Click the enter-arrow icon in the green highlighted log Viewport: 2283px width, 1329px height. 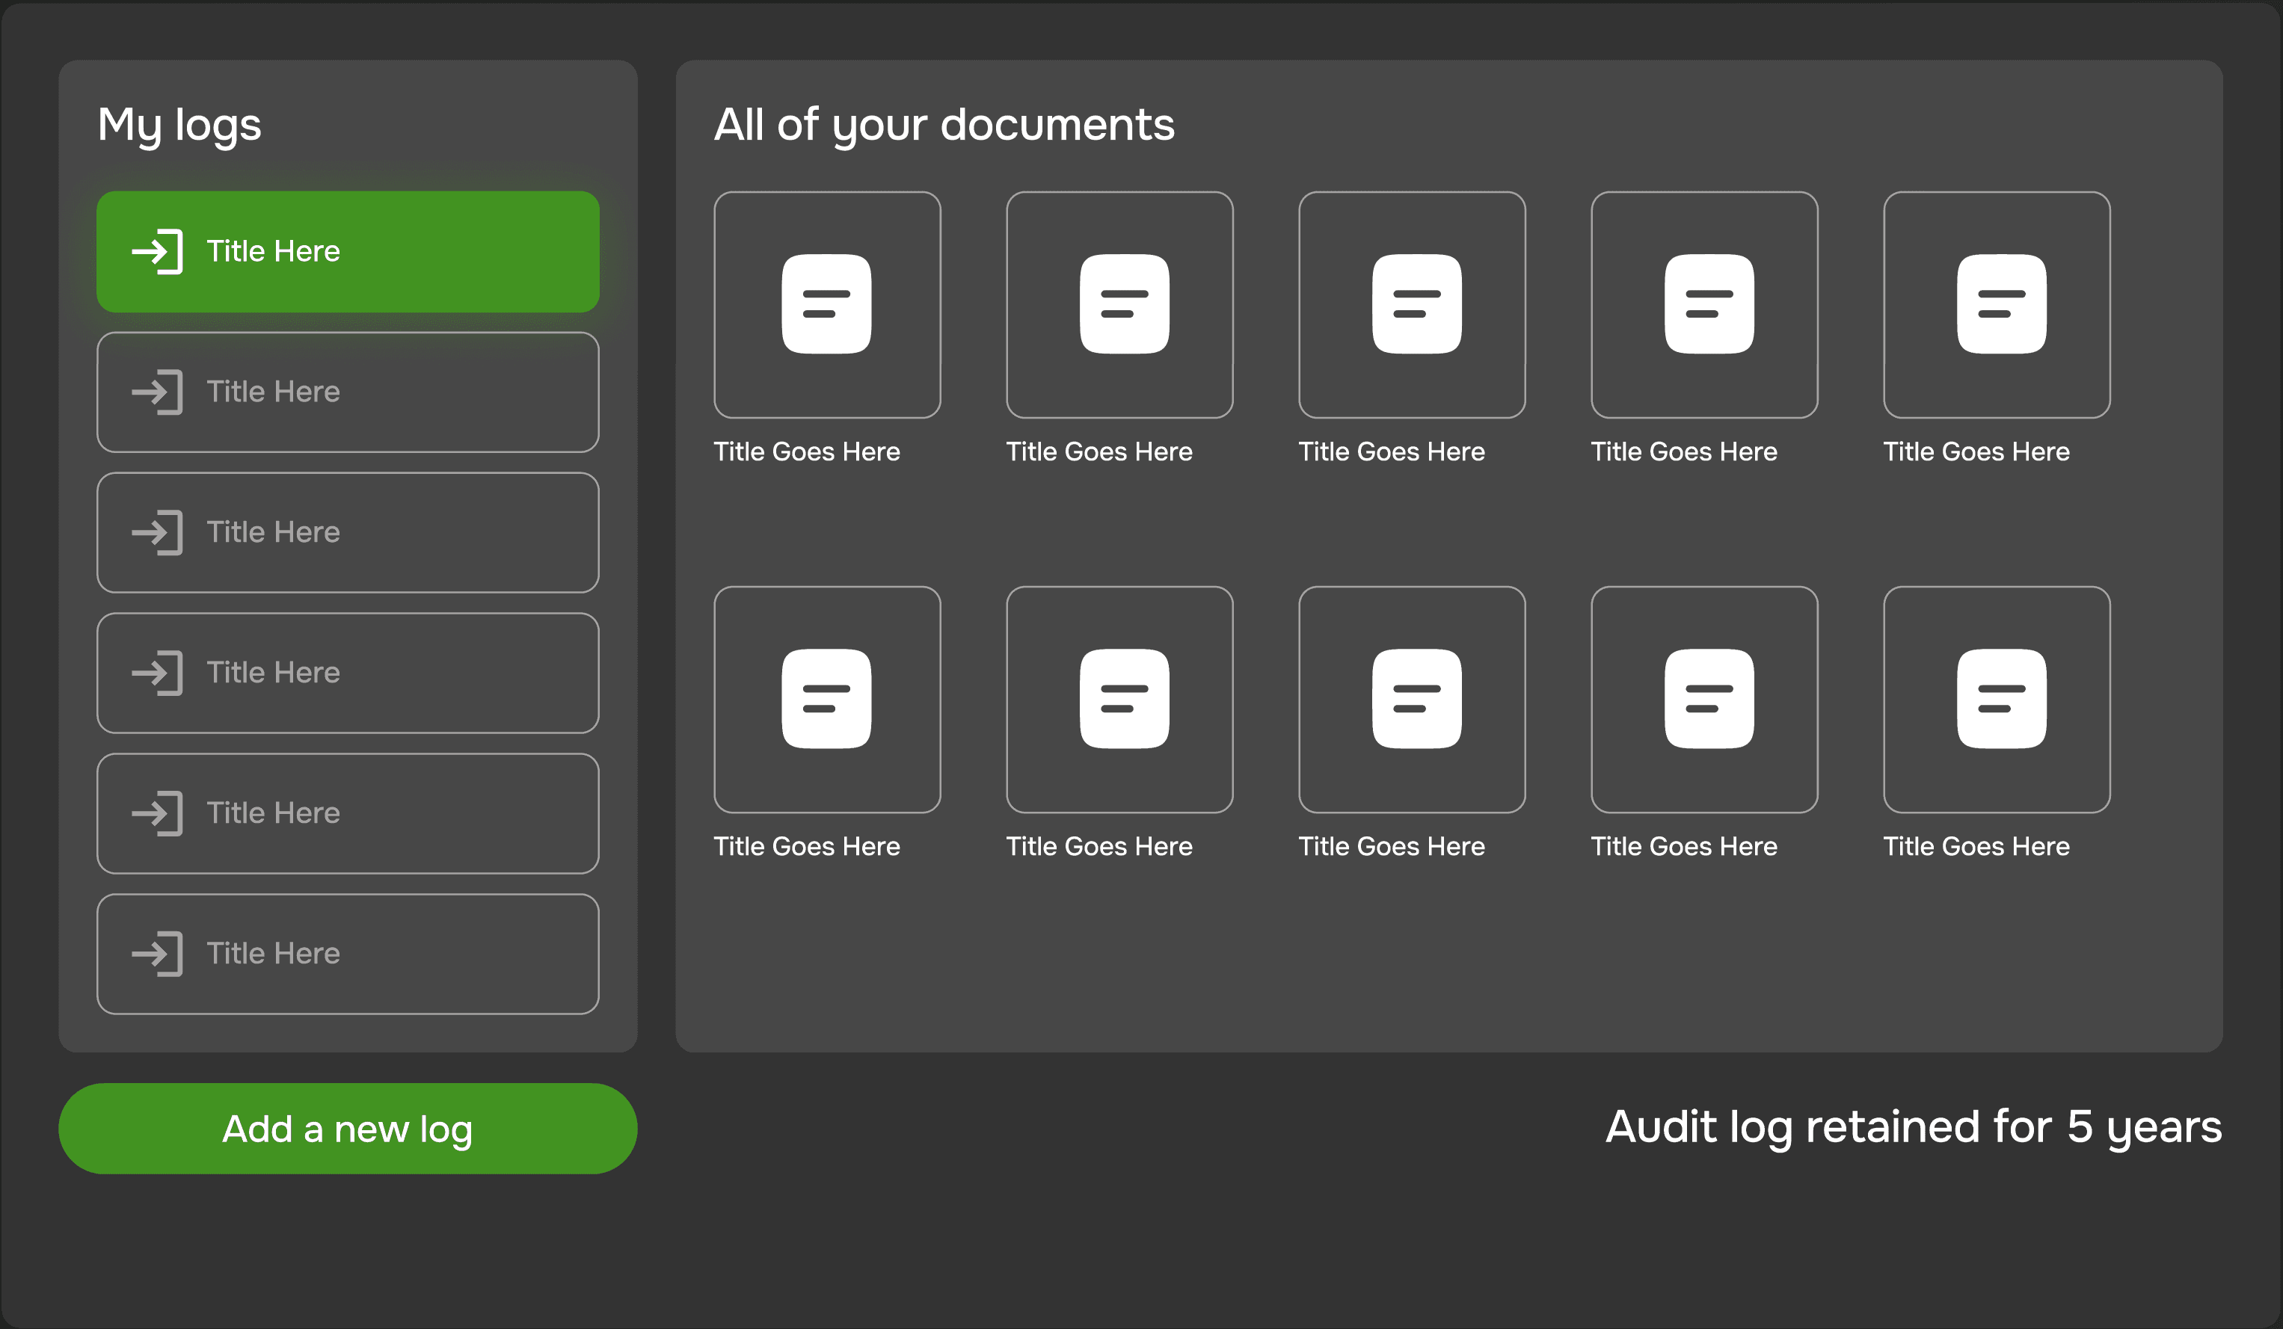[158, 252]
